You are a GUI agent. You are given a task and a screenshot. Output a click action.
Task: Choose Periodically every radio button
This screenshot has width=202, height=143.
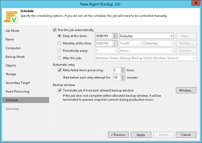point(59,50)
